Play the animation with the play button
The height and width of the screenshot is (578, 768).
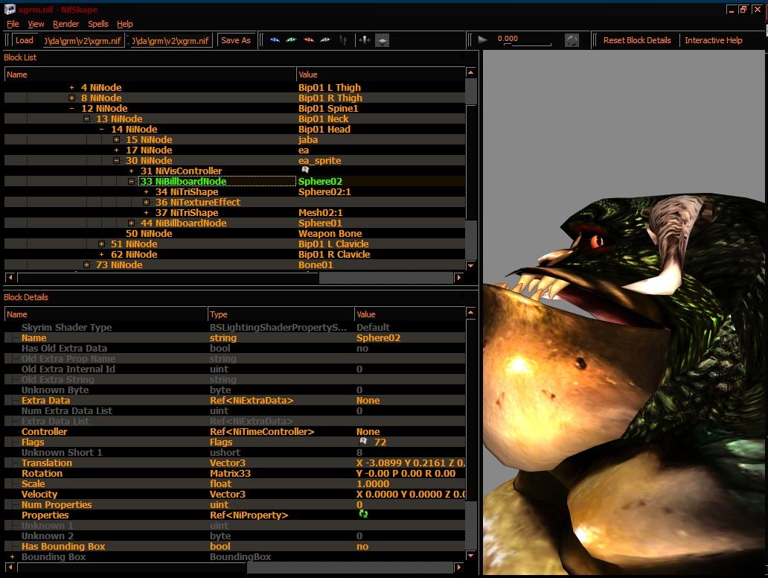pyautogui.click(x=482, y=39)
